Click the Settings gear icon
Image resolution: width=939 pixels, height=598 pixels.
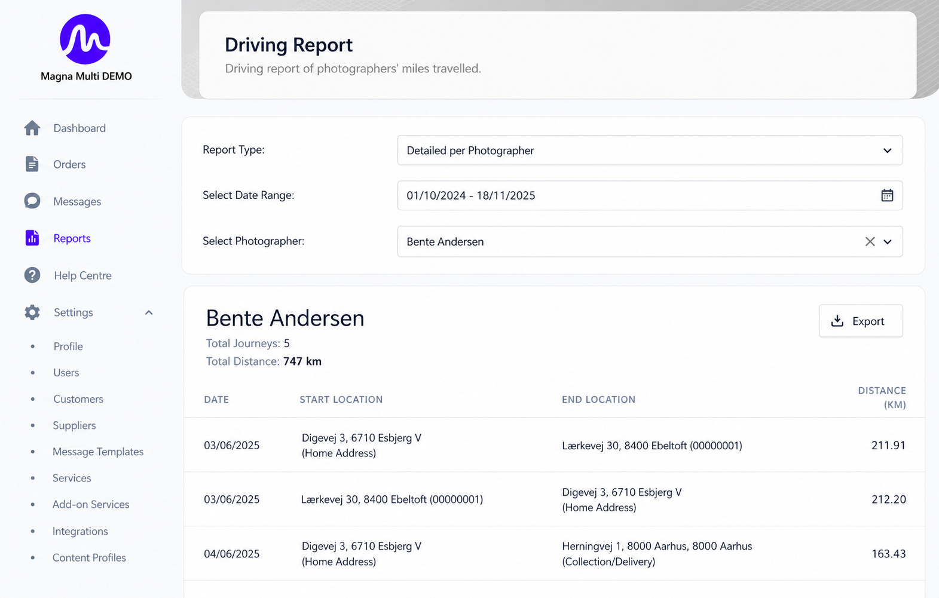(32, 312)
